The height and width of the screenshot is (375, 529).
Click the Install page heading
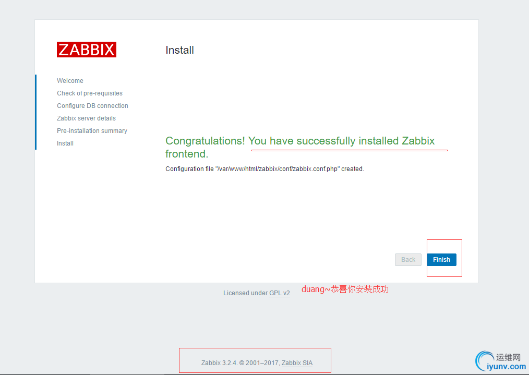[x=179, y=50]
